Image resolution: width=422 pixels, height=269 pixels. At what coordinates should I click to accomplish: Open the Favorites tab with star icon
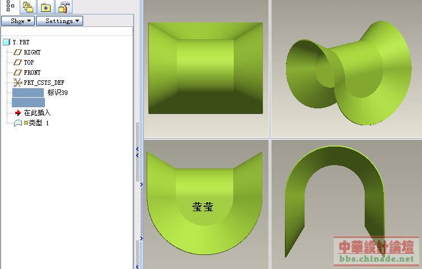click(46, 7)
